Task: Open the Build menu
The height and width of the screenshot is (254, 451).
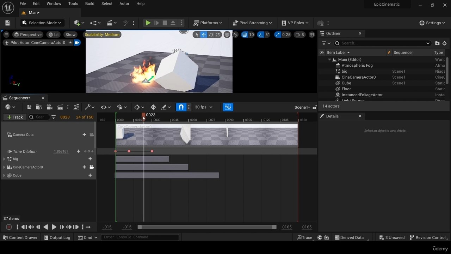Action: (x=89, y=4)
